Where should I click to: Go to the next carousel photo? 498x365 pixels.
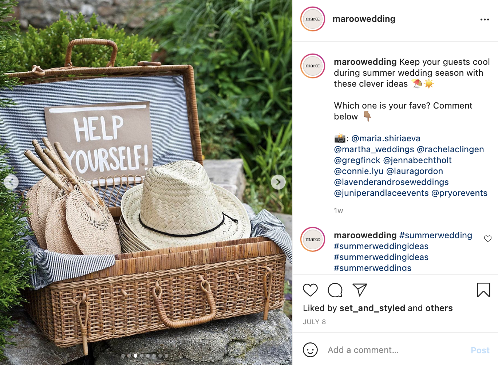[x=278, y=182]
